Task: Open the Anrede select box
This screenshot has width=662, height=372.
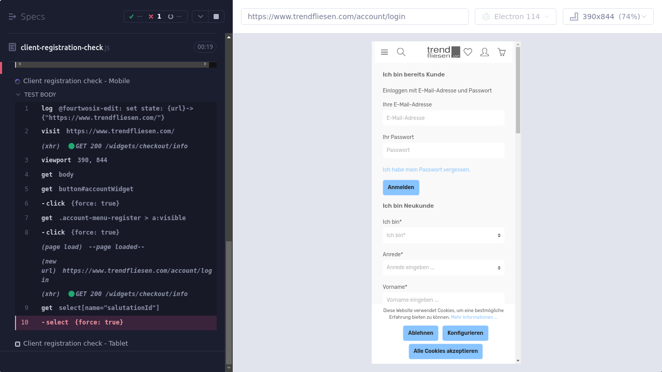Action: click(x=443, y=268)
